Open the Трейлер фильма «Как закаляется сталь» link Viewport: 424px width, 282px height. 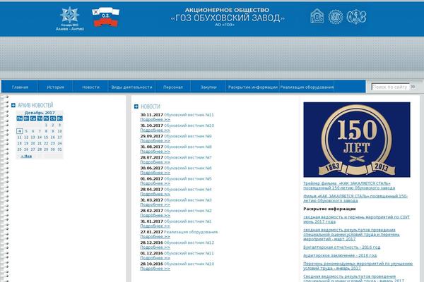pyautogui.click(x=349, y=185)
